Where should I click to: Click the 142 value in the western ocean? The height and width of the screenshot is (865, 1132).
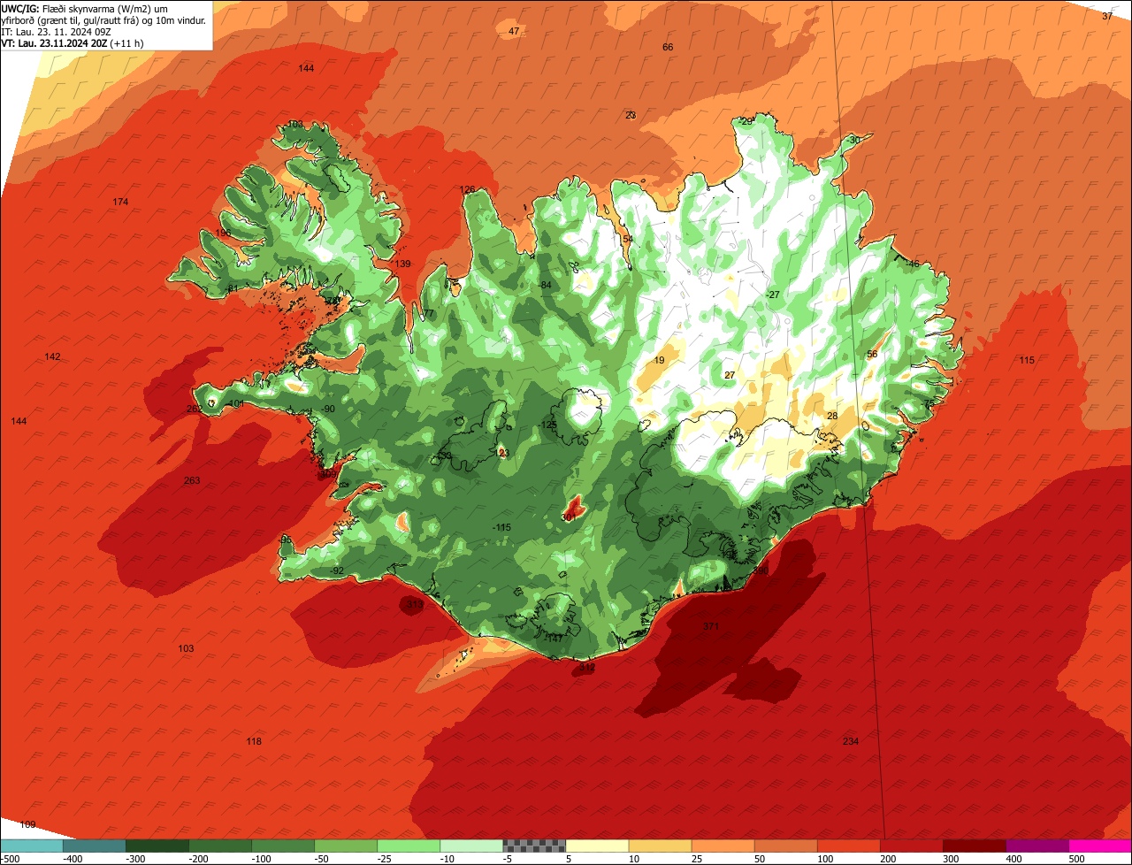pos(52,357)
